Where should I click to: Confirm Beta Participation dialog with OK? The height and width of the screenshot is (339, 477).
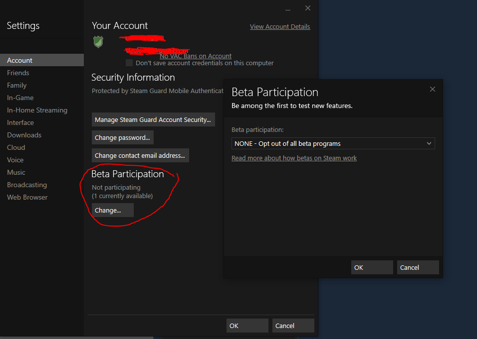(x=372, y=267)
